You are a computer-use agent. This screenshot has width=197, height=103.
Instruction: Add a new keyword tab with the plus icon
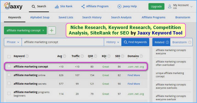52,30
